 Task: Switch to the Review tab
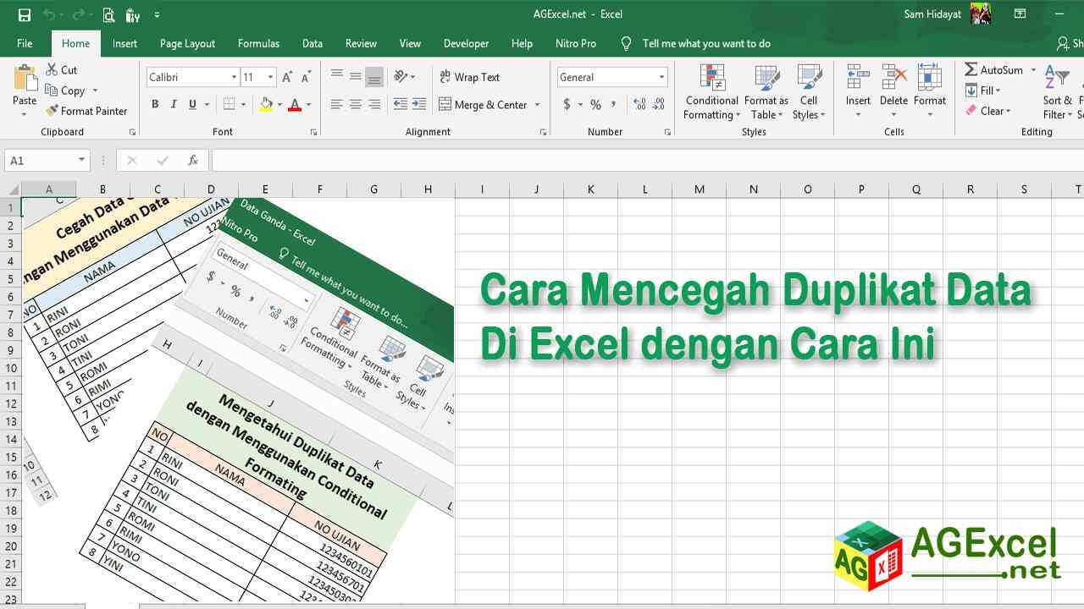click(361, 43)
